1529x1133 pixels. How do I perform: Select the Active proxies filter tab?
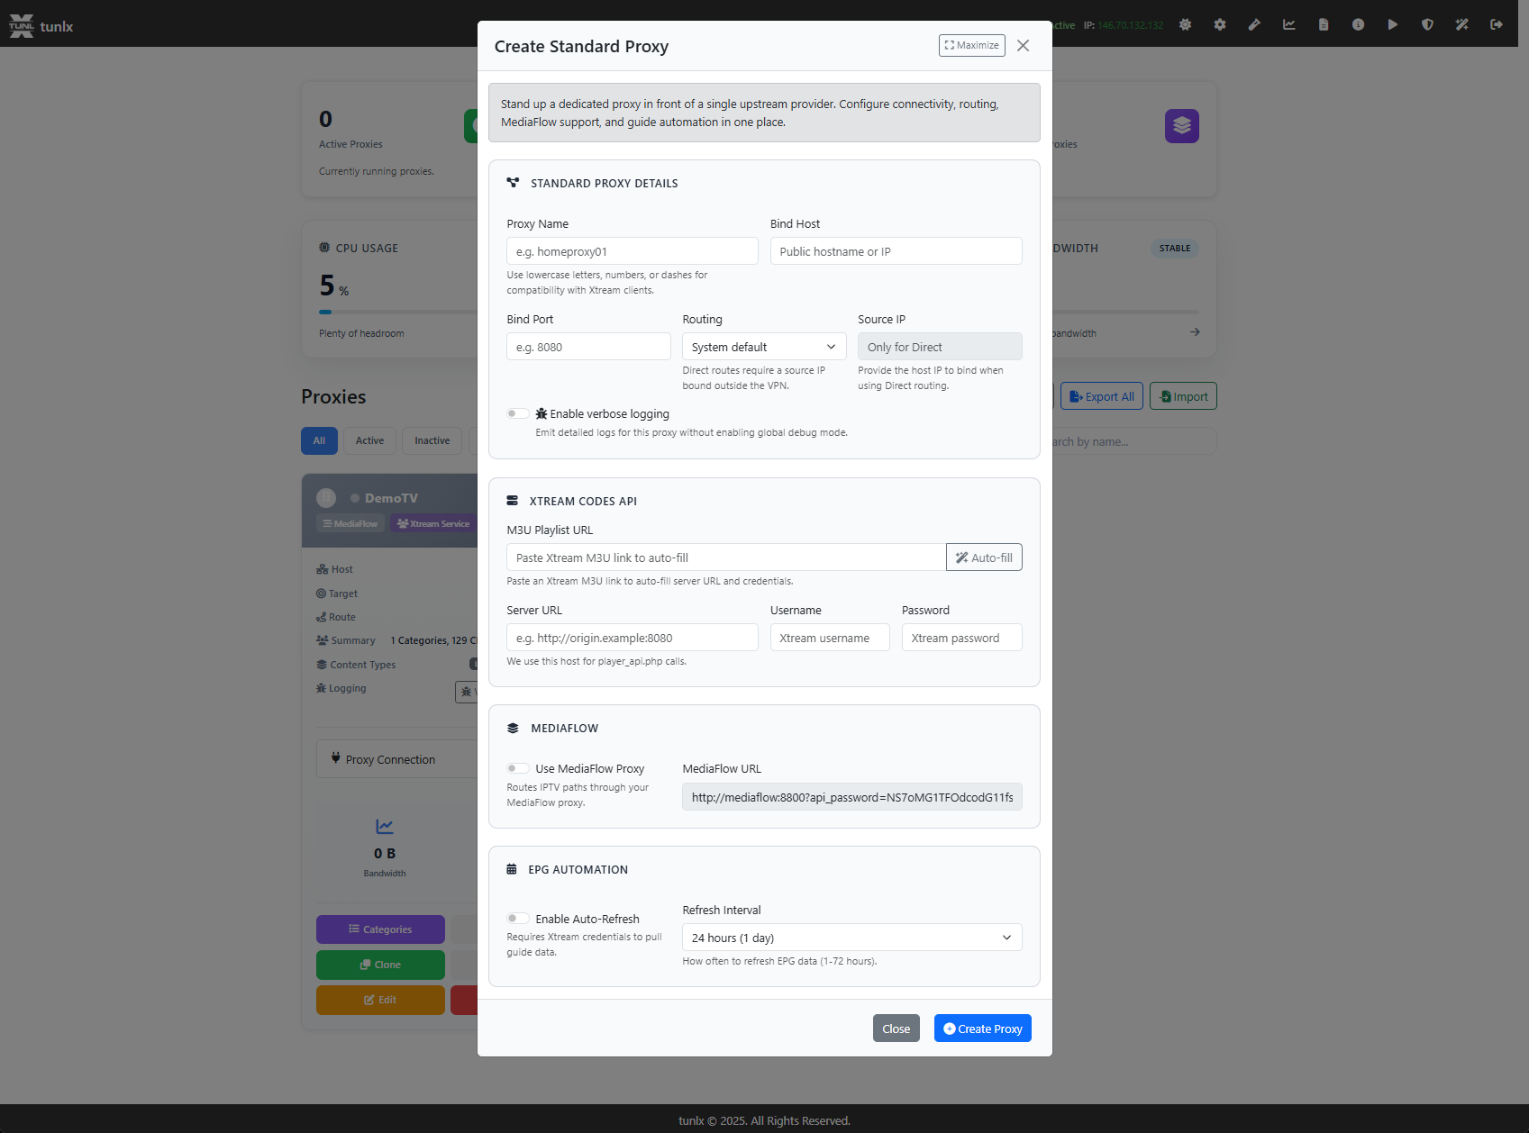click(x=369, y=440)
